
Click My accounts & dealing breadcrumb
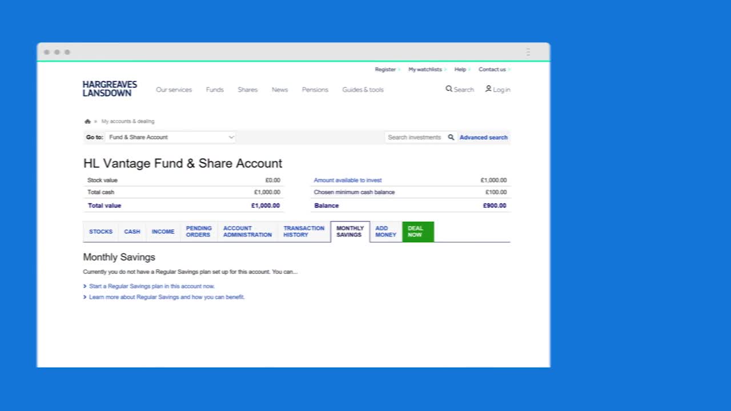128,122
